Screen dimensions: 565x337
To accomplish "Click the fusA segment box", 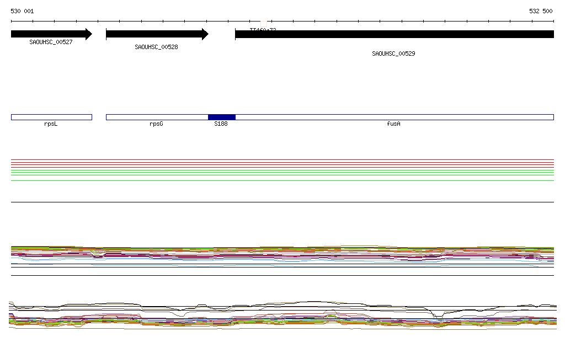I will pyautogui.click(x=394, y=117).
